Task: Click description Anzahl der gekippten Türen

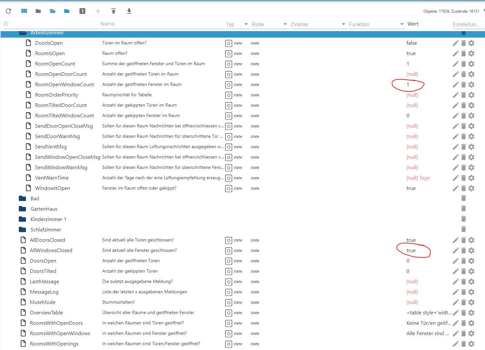Action: point(130,271)
